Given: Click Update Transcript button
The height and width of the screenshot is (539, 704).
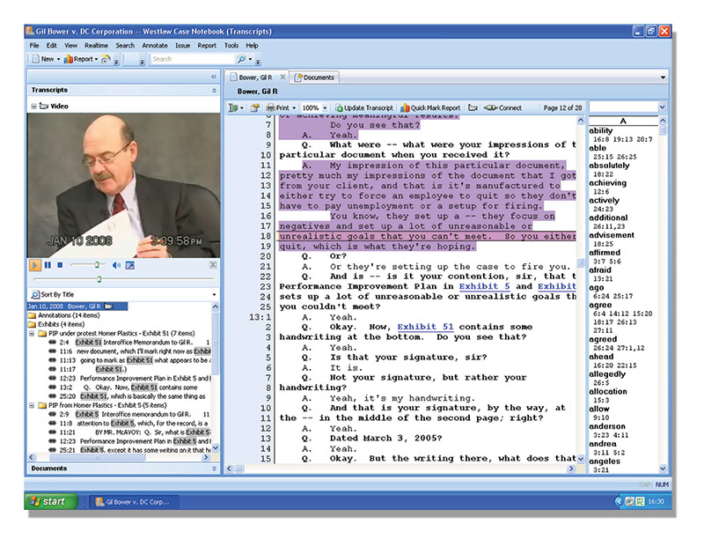Looking at the screenshot, I should click(364, 107).
